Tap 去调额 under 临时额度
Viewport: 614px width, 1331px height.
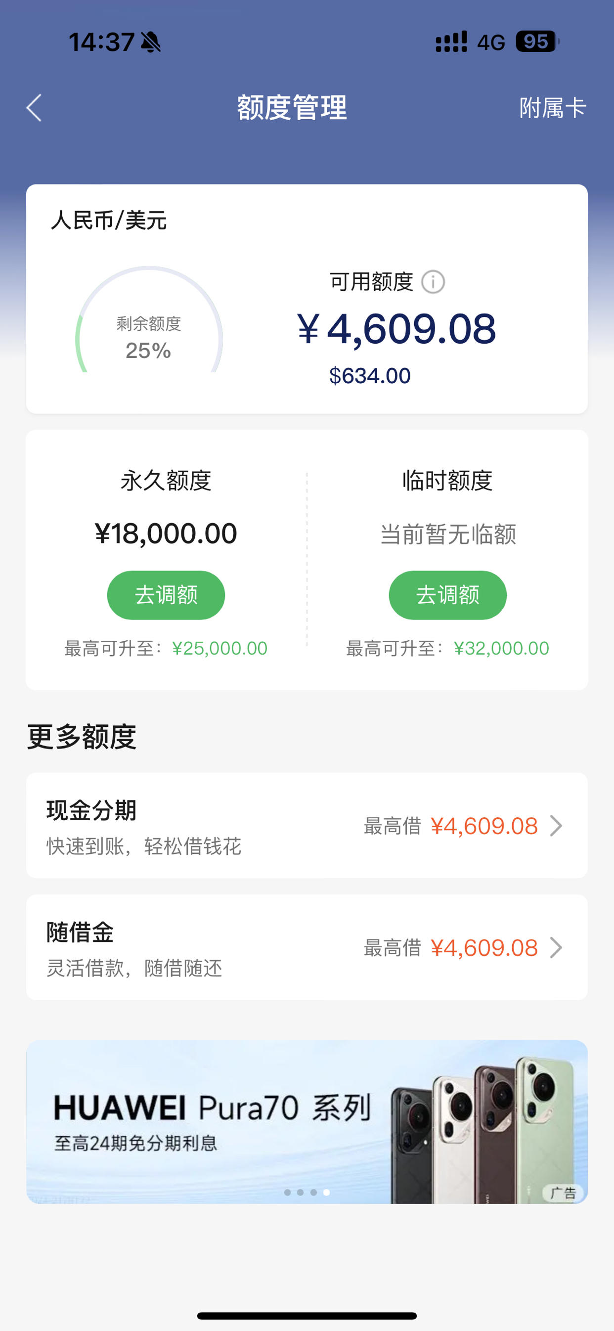447,595
